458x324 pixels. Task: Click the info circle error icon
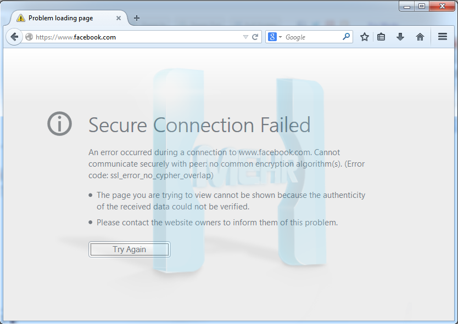pyautogui.click(x=60, y=124)
